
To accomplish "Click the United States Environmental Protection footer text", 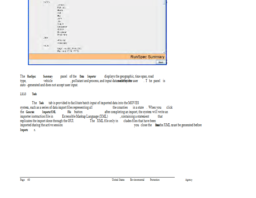I will (x=136, y=180).
